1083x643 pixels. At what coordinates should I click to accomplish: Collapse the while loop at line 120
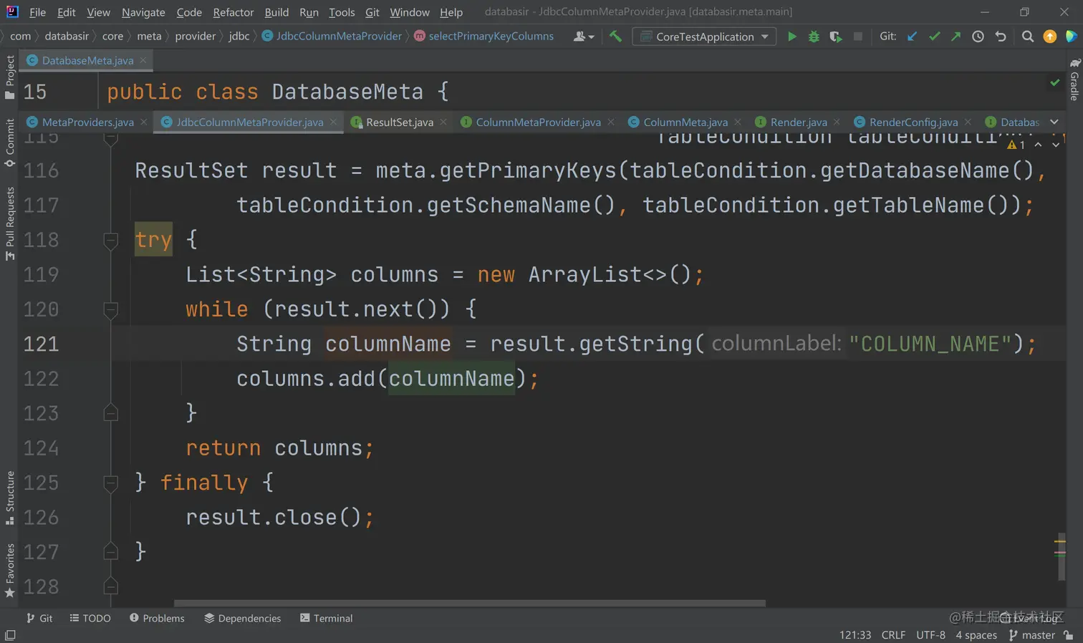coord(110,309)
